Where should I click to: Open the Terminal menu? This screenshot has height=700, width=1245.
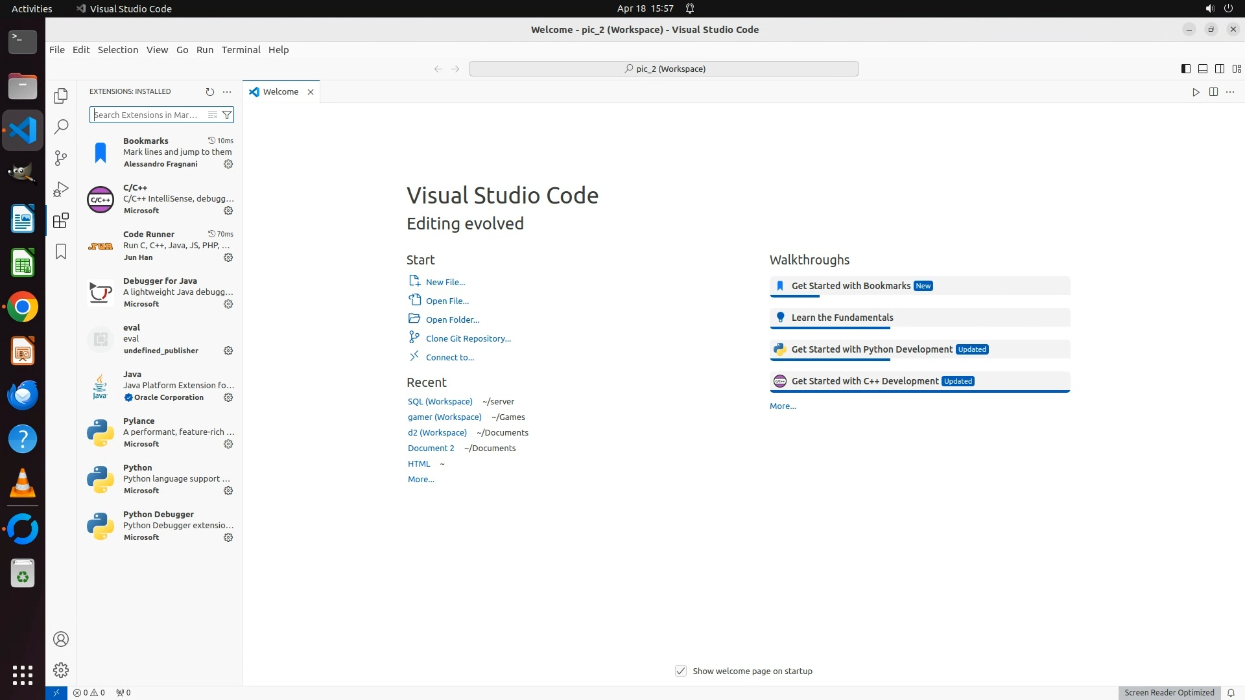[x=241, y=50]
